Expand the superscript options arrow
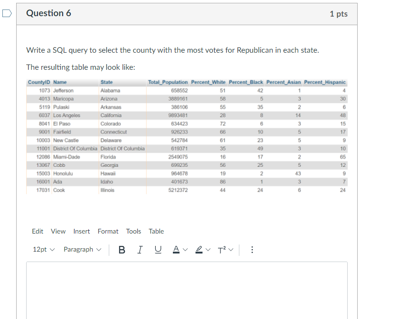 pos(231,250)
